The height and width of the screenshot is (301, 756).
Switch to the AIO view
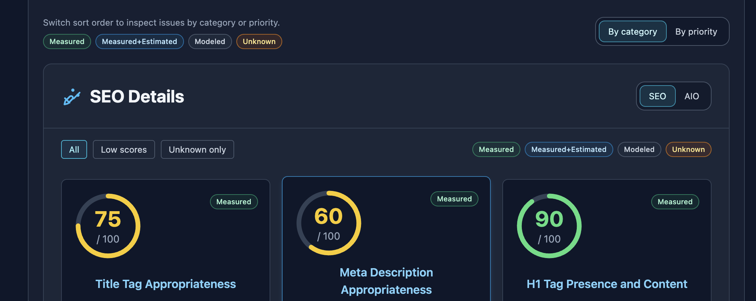pyautogui.click(x=692, y=96)
